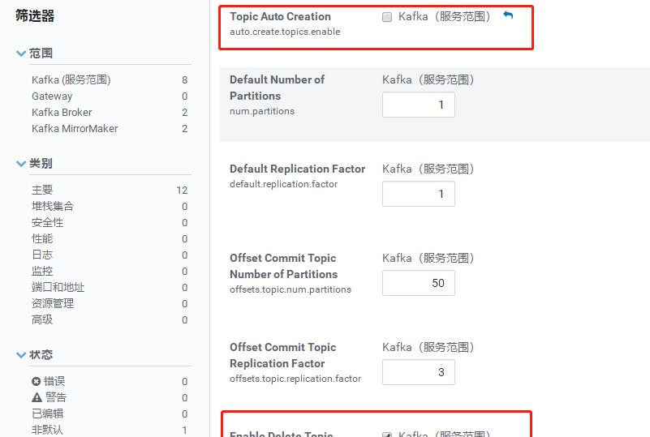Viewport: 650px width, 437px height.
Task: Click the Offset Commit Topic Replication Factor label
Action: click(282, 355)
